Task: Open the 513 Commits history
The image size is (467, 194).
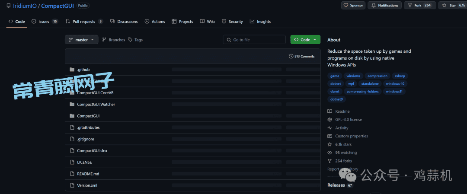Action: coord(302,56)
